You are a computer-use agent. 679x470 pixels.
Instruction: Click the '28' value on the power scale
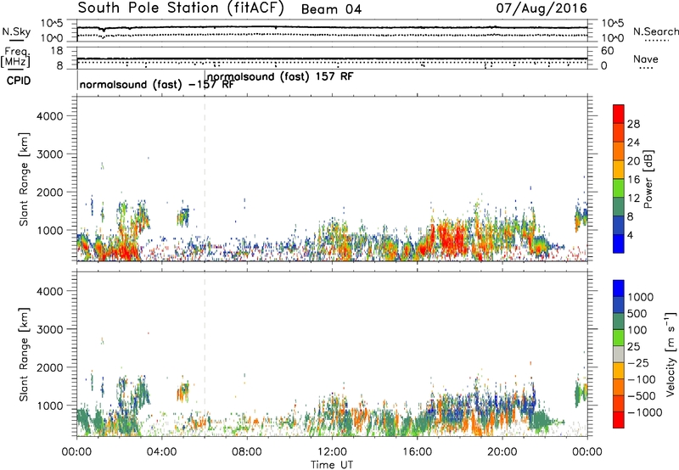pos(633,124)
